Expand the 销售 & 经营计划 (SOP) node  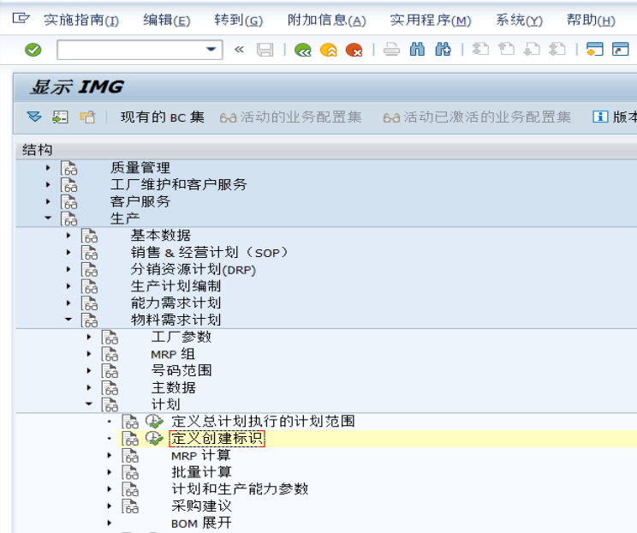[68, 253]
